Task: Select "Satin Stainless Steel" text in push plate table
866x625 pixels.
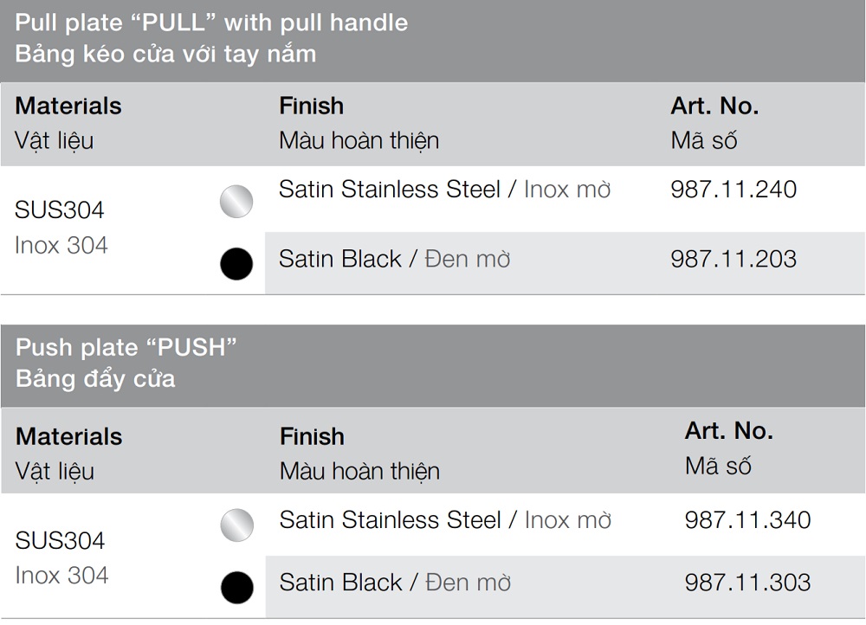Action: pos(391,520)
